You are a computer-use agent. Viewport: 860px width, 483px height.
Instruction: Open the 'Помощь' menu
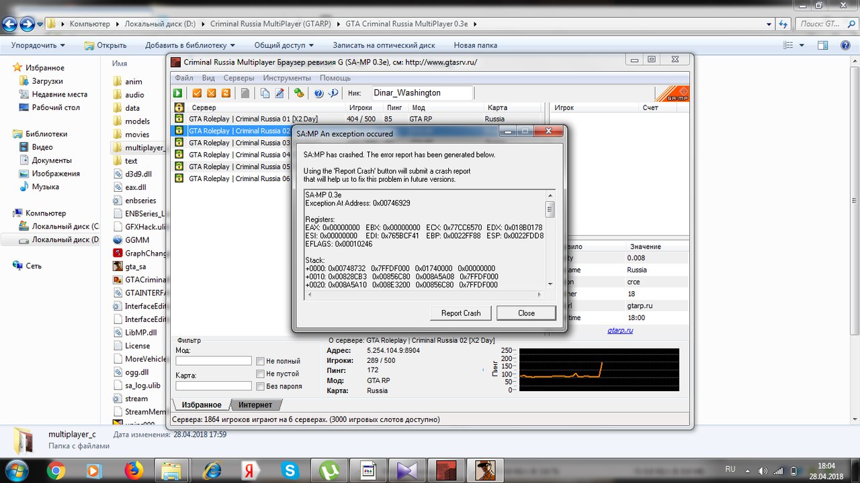point(335,78)
